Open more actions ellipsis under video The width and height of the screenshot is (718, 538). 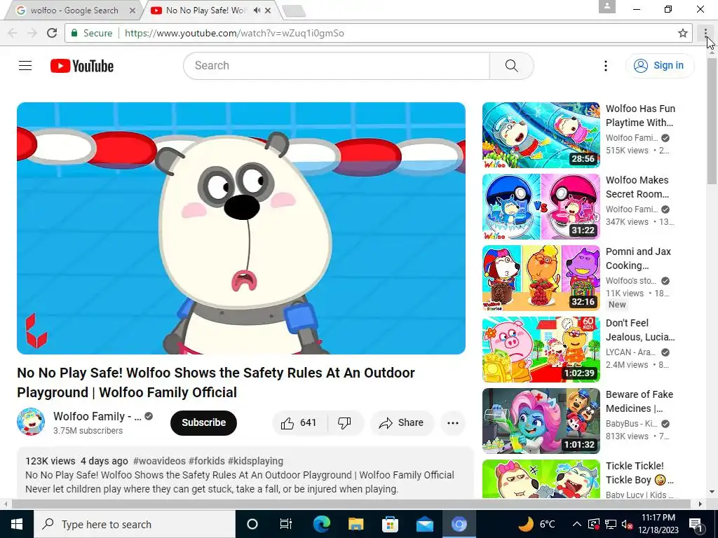point(452,422)
